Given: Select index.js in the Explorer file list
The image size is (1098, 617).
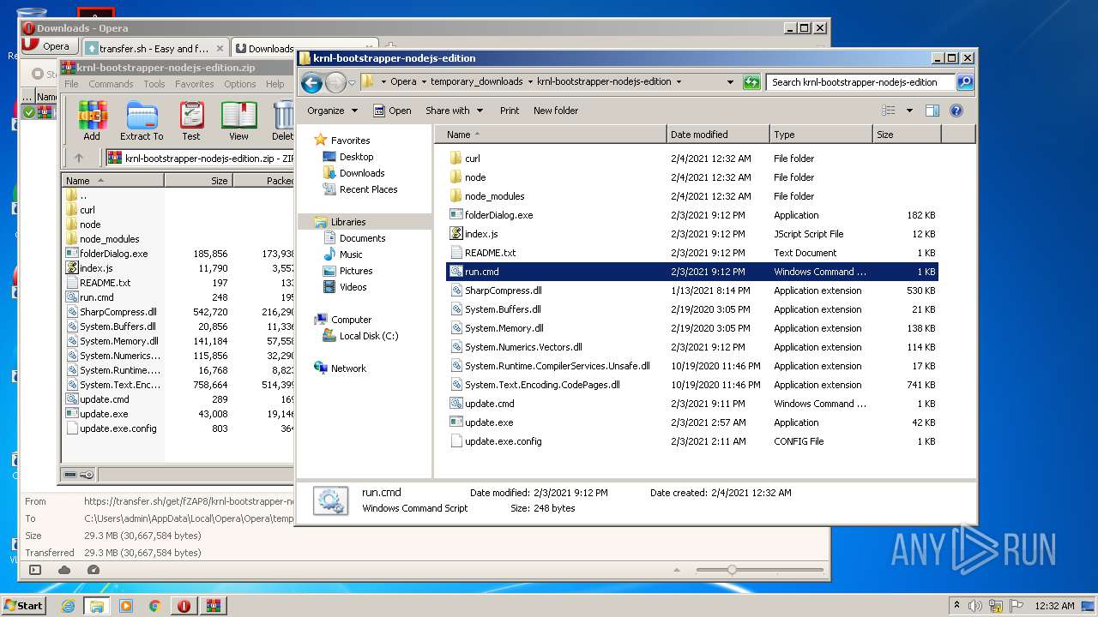Looking at the screenshot, I should [481, 234].
